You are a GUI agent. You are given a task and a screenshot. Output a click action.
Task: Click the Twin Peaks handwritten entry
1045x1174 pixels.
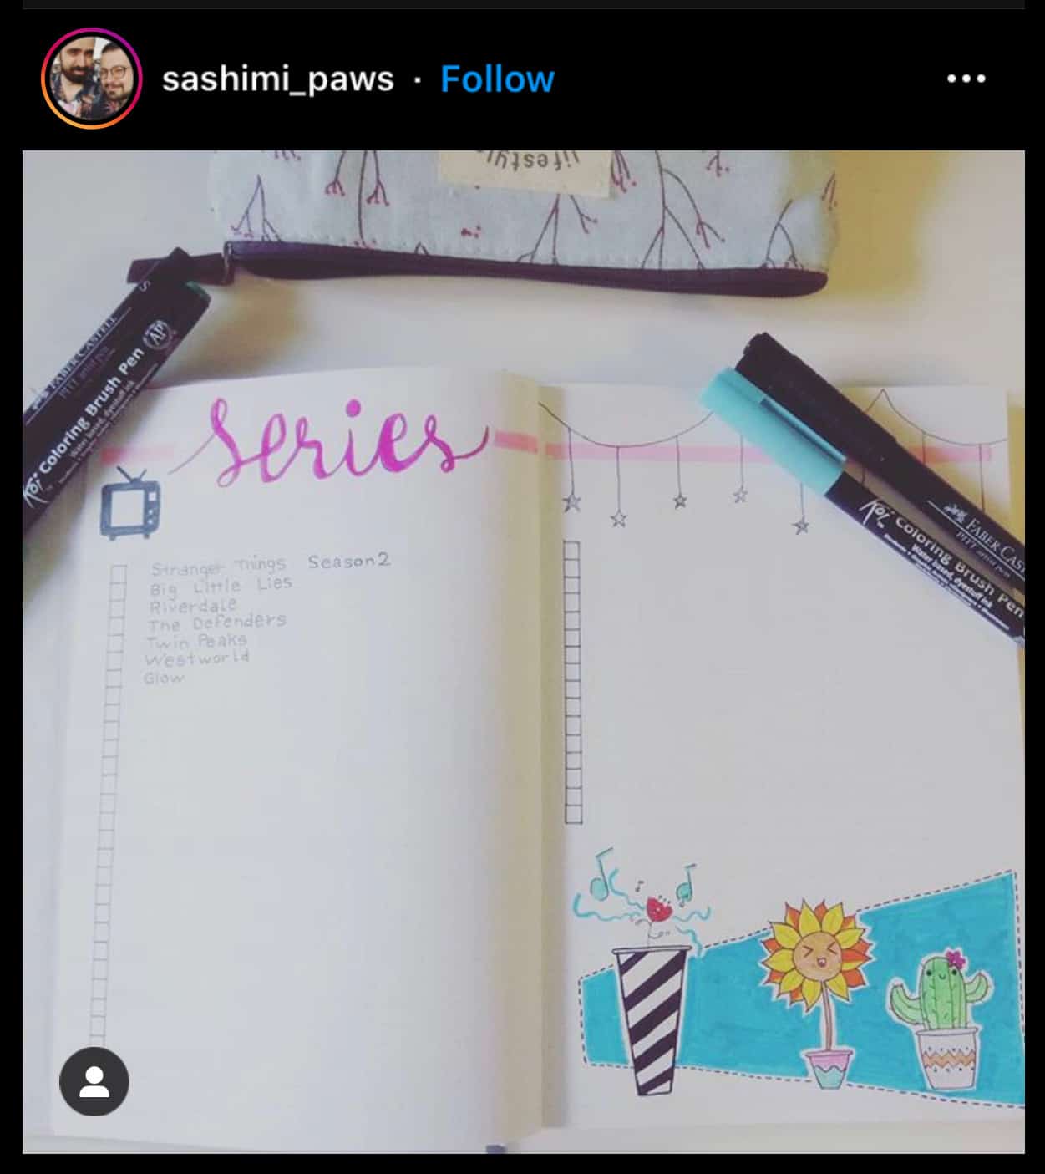tap(196, 641)
